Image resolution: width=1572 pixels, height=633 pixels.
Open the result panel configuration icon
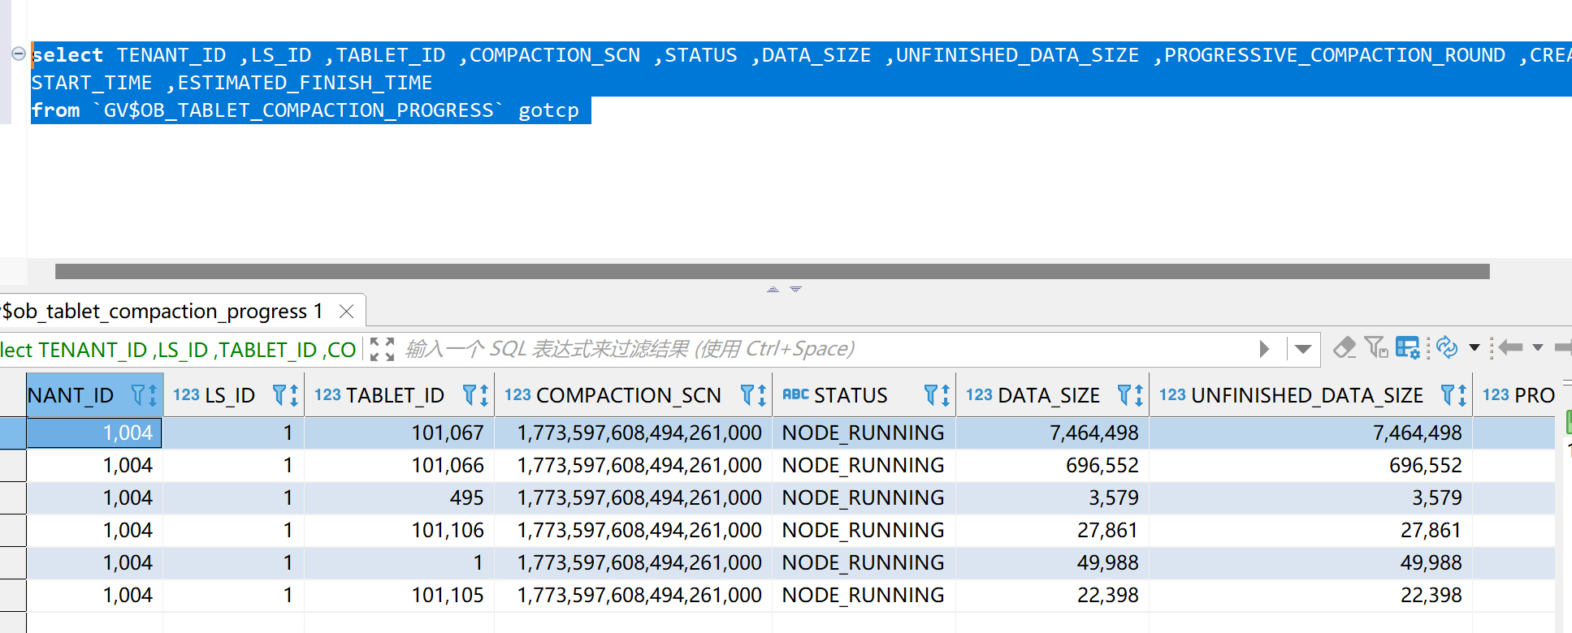[1407, 348]
